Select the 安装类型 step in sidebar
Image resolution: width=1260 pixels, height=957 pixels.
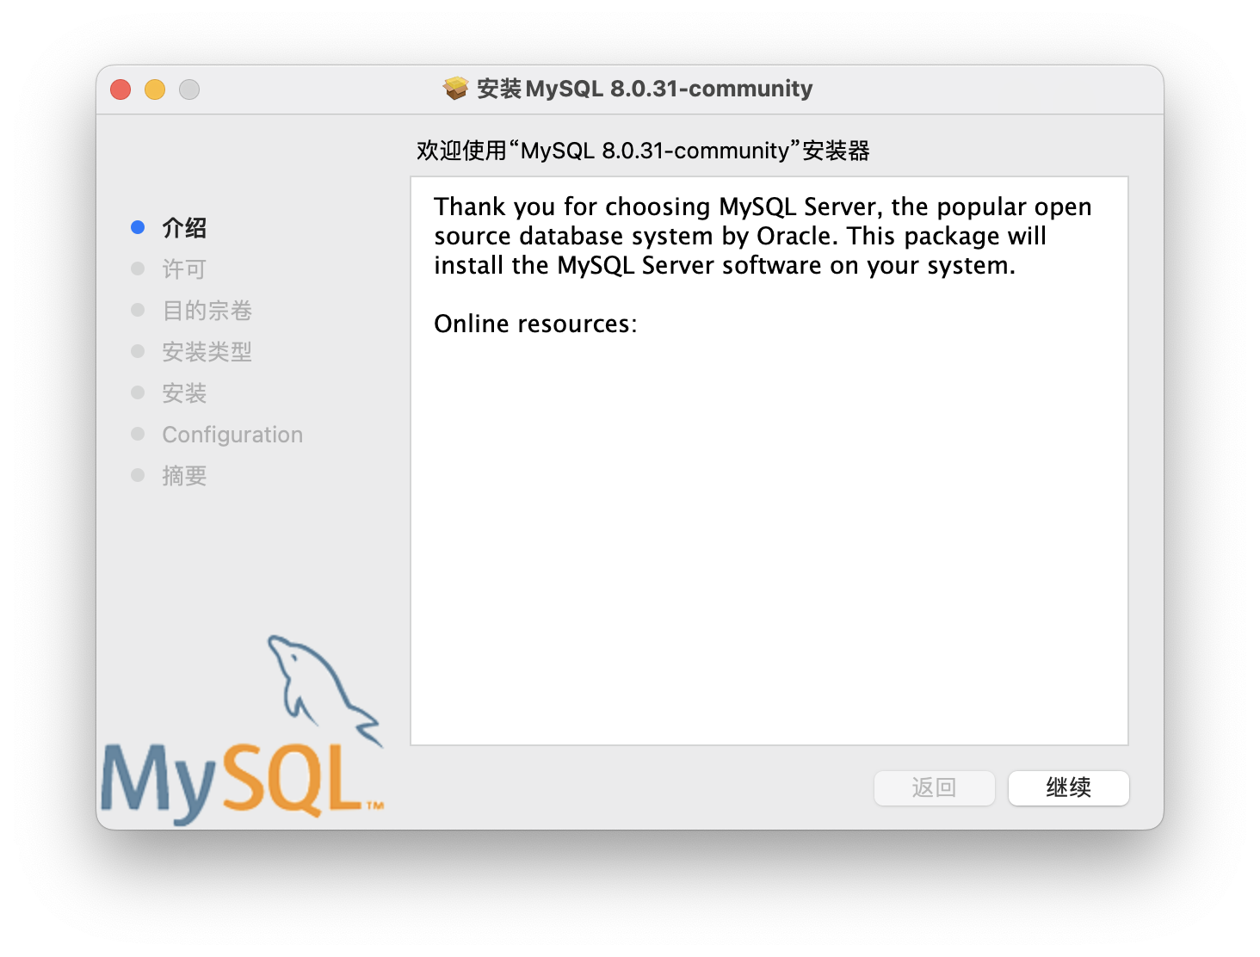point(207,352)
